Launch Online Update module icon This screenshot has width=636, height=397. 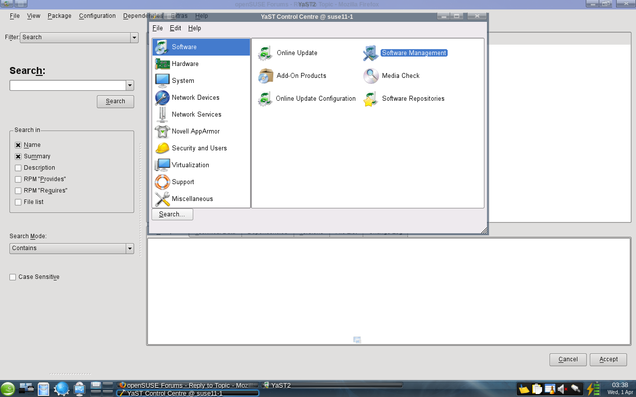click(265, 53)
